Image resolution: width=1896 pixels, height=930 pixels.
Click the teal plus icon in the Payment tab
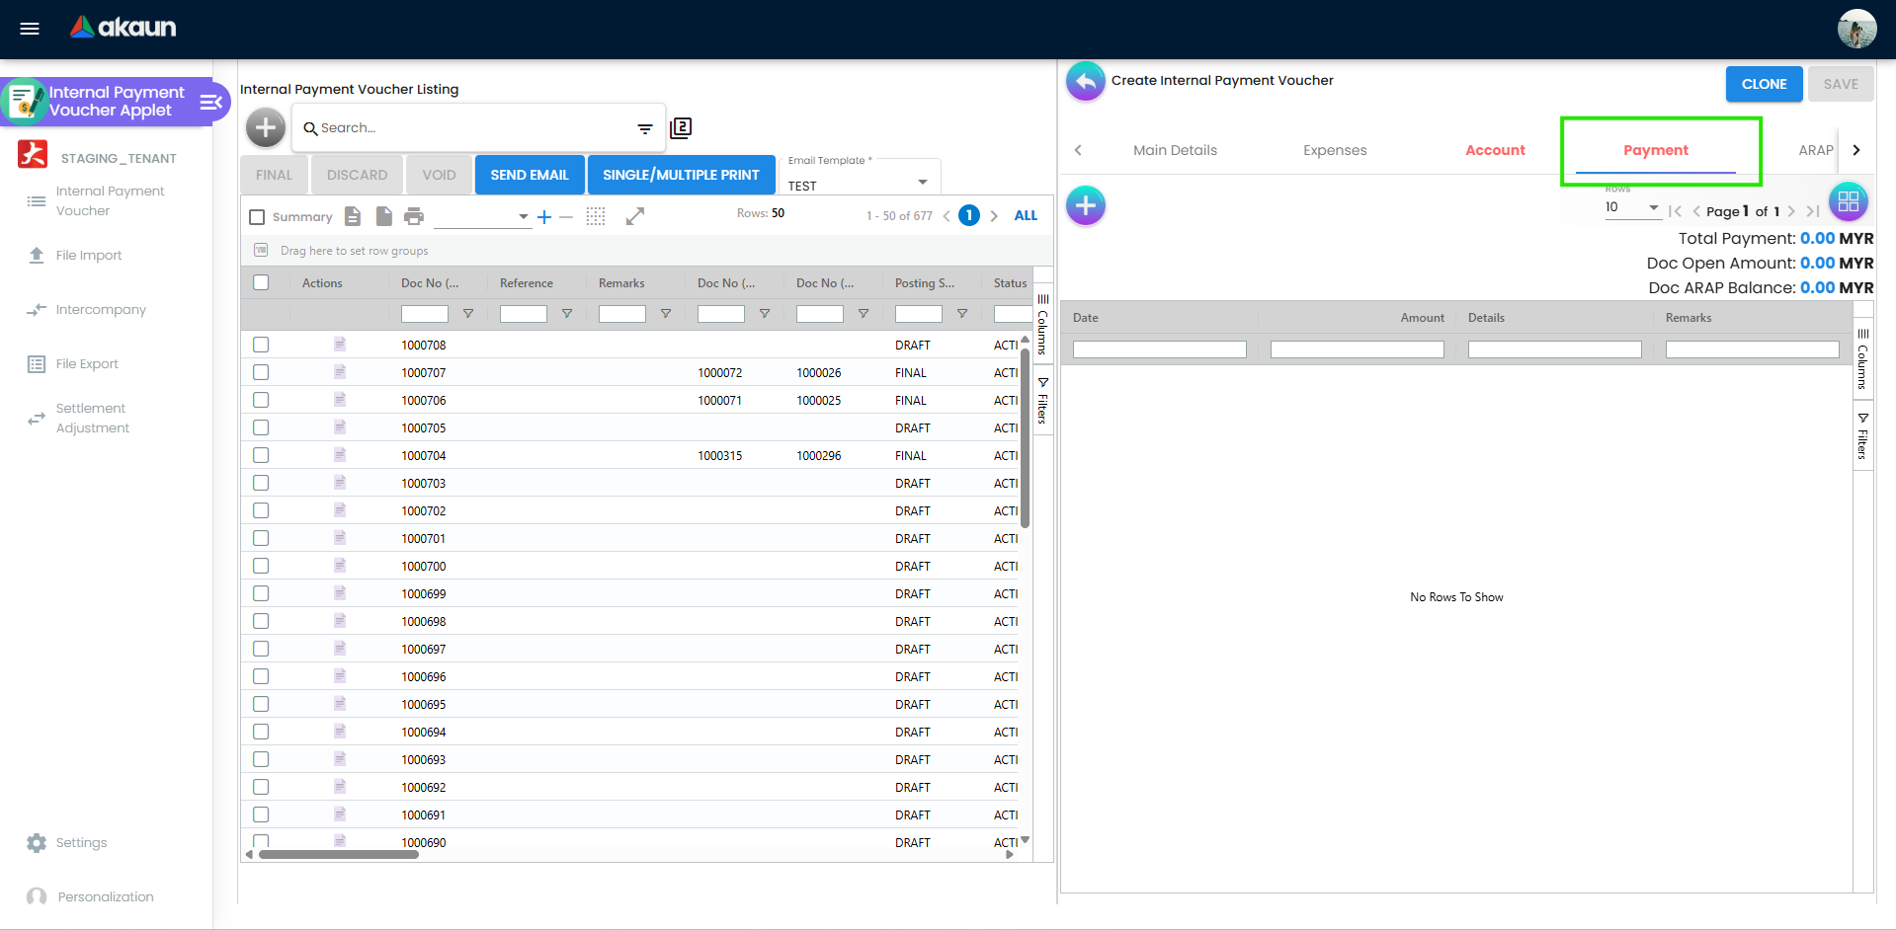pyautogui.click(x=1085, y=205)
